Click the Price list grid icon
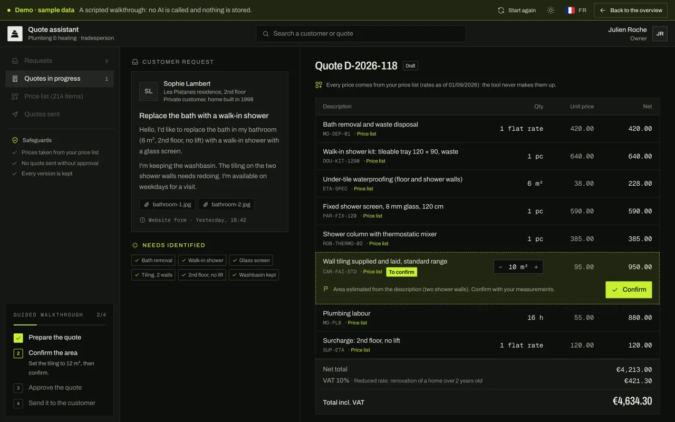 (15, 97)
